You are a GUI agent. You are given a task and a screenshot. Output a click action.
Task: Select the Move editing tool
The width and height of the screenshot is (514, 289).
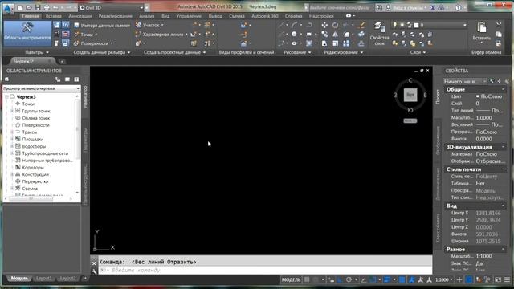(x=324, y=25)
